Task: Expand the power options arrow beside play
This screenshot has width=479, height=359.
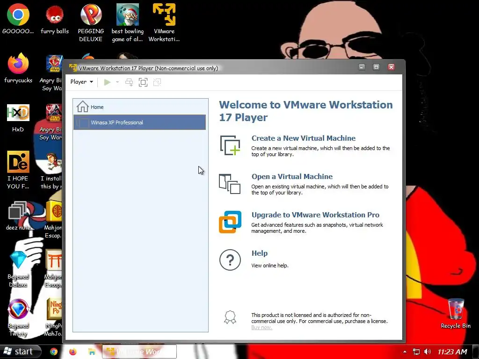Action: [x=117, y=82]
